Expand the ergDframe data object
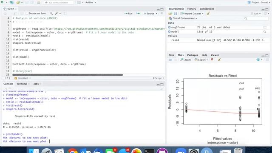The height and width of the screenshot is (153, 272). tap(169, 27)
